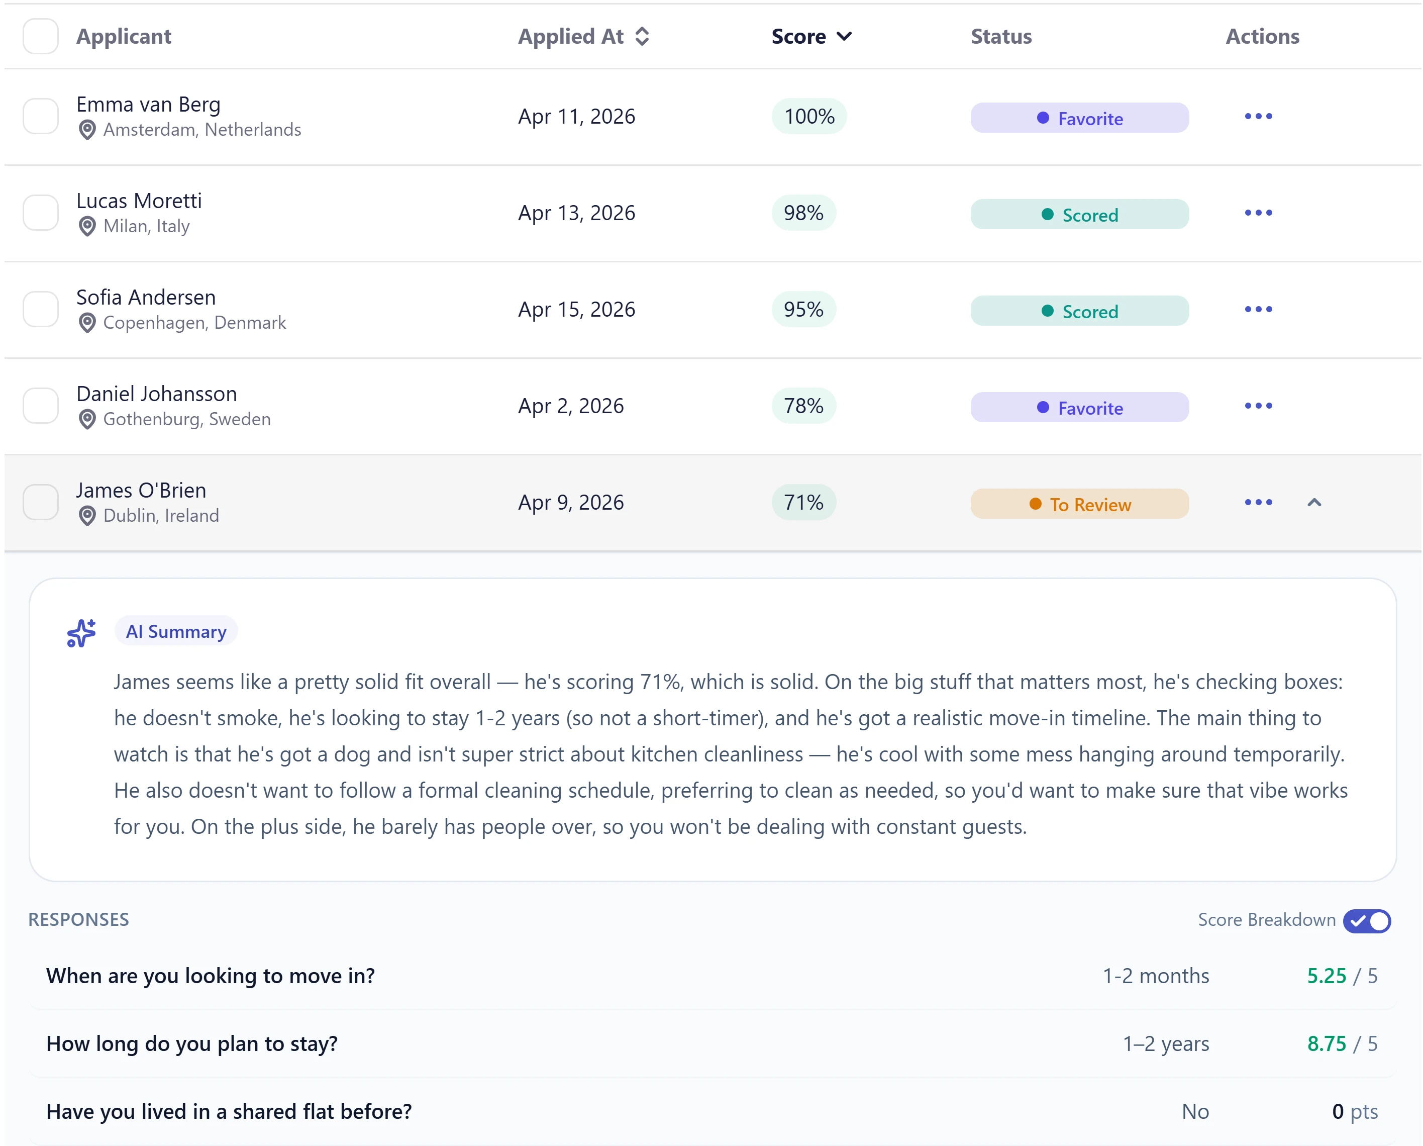Open actions menu for Sofia Andersen

point(1258,310)
